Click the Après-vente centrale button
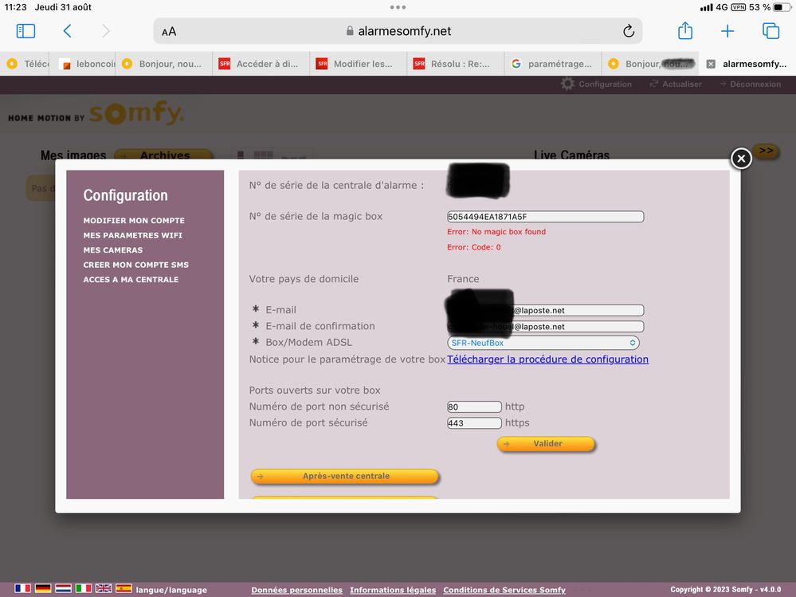Screen dimensions: 796x597 pos(345,477)
